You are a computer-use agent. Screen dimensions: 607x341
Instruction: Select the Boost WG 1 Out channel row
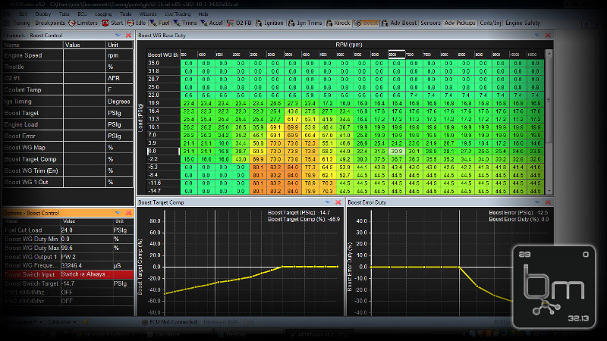[68, 182]
